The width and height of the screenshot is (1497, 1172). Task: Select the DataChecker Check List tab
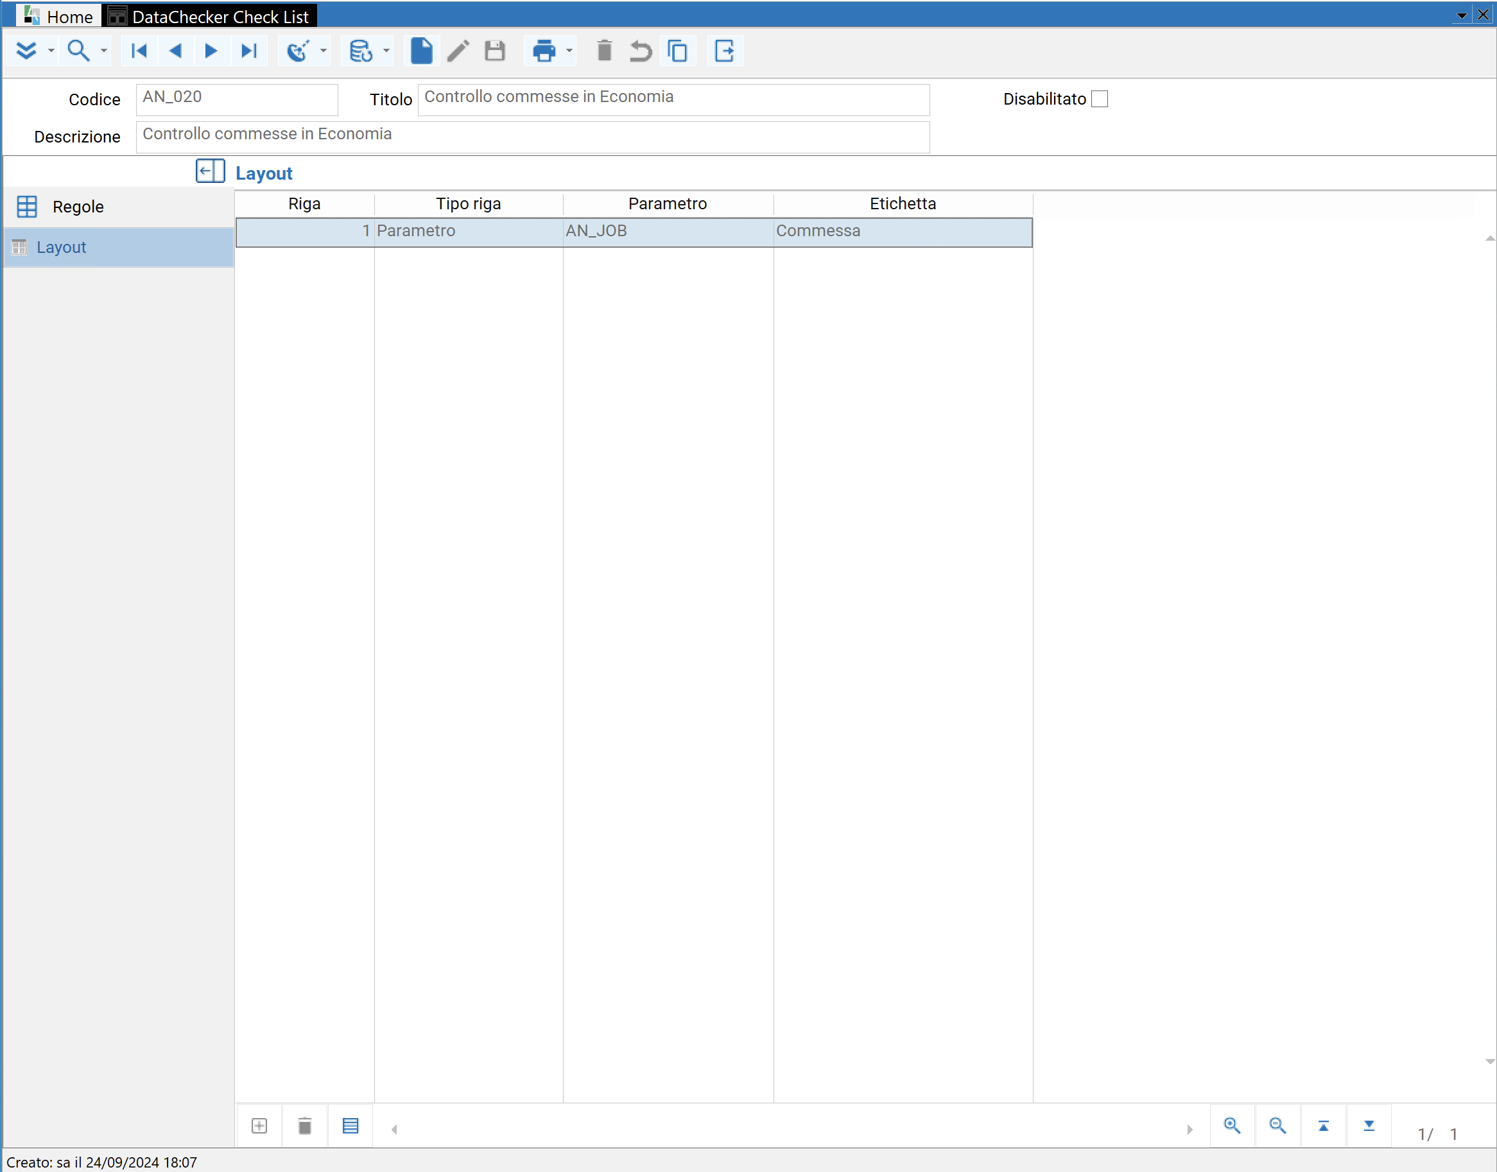(x=209, y=16)
